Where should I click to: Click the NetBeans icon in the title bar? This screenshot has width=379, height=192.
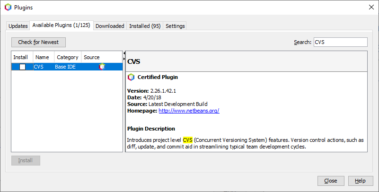(x=8, y=7)
